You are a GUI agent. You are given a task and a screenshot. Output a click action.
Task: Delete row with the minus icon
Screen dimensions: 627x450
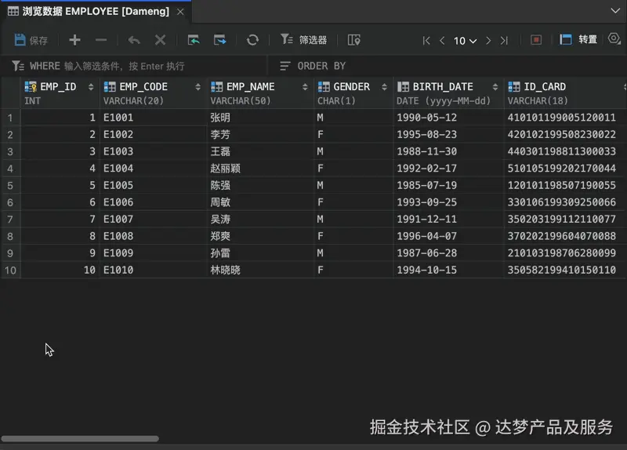pyautogui.click(x=101, y=40)
